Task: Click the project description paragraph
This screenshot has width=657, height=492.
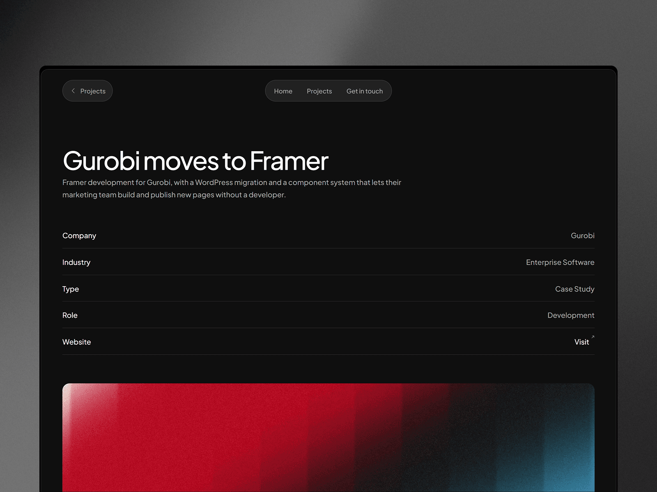Action: click(232, 189)
